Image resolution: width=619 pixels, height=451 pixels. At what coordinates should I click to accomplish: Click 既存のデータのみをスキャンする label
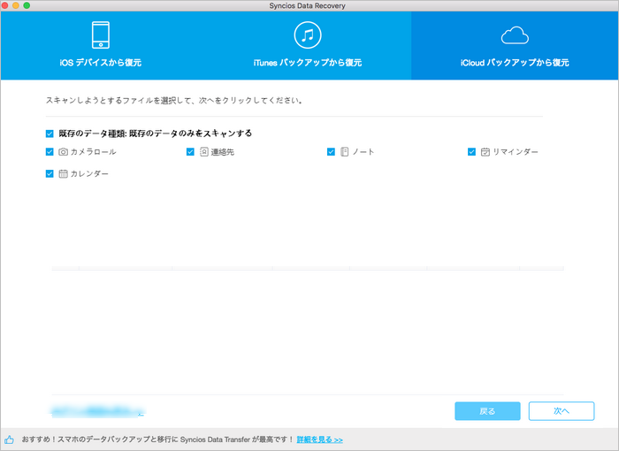coord(190,134)
